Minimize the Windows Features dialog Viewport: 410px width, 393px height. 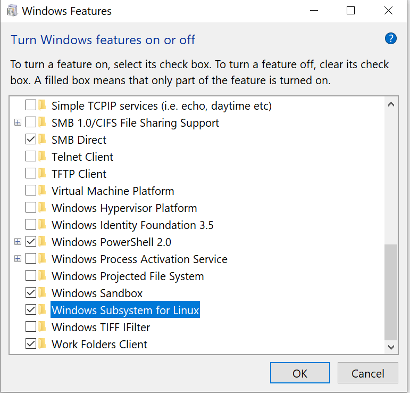point(314,11)
